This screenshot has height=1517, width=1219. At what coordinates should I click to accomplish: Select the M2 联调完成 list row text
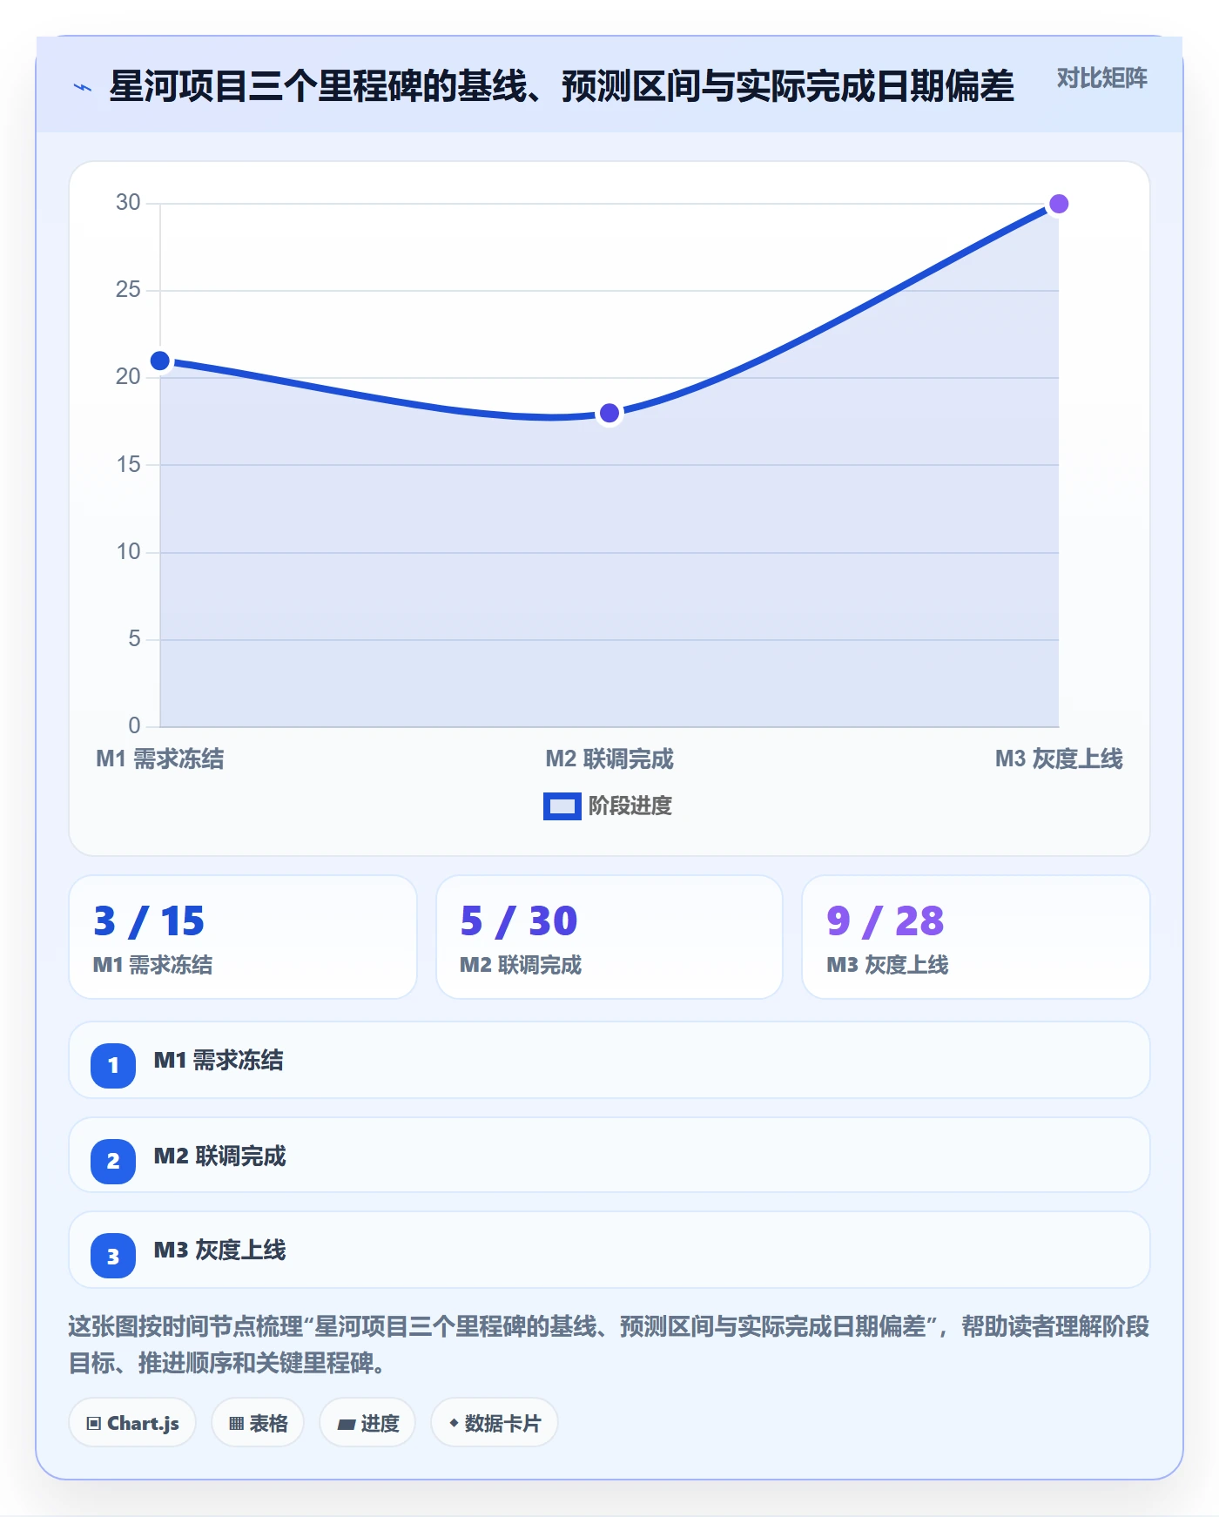pos(220,1156)
